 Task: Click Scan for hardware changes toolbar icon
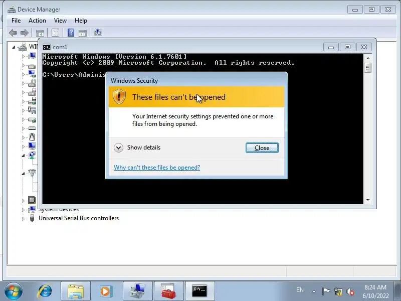point(98,33)
